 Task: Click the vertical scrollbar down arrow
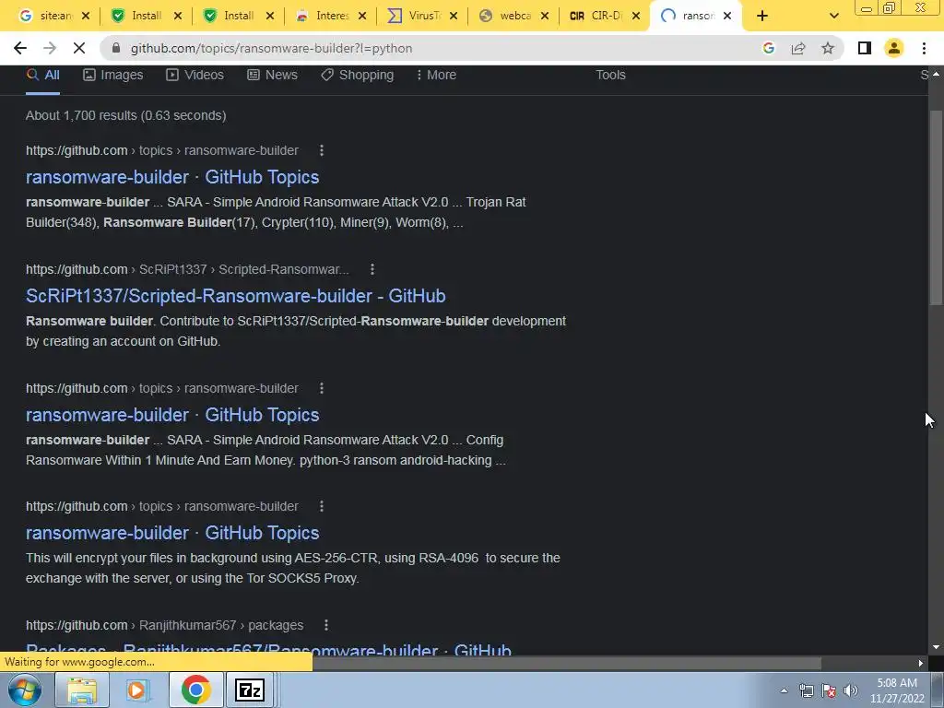click(x=936, y=647)
